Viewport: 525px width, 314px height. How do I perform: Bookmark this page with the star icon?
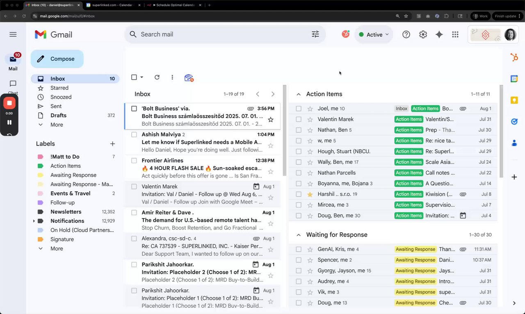[406, 16]
